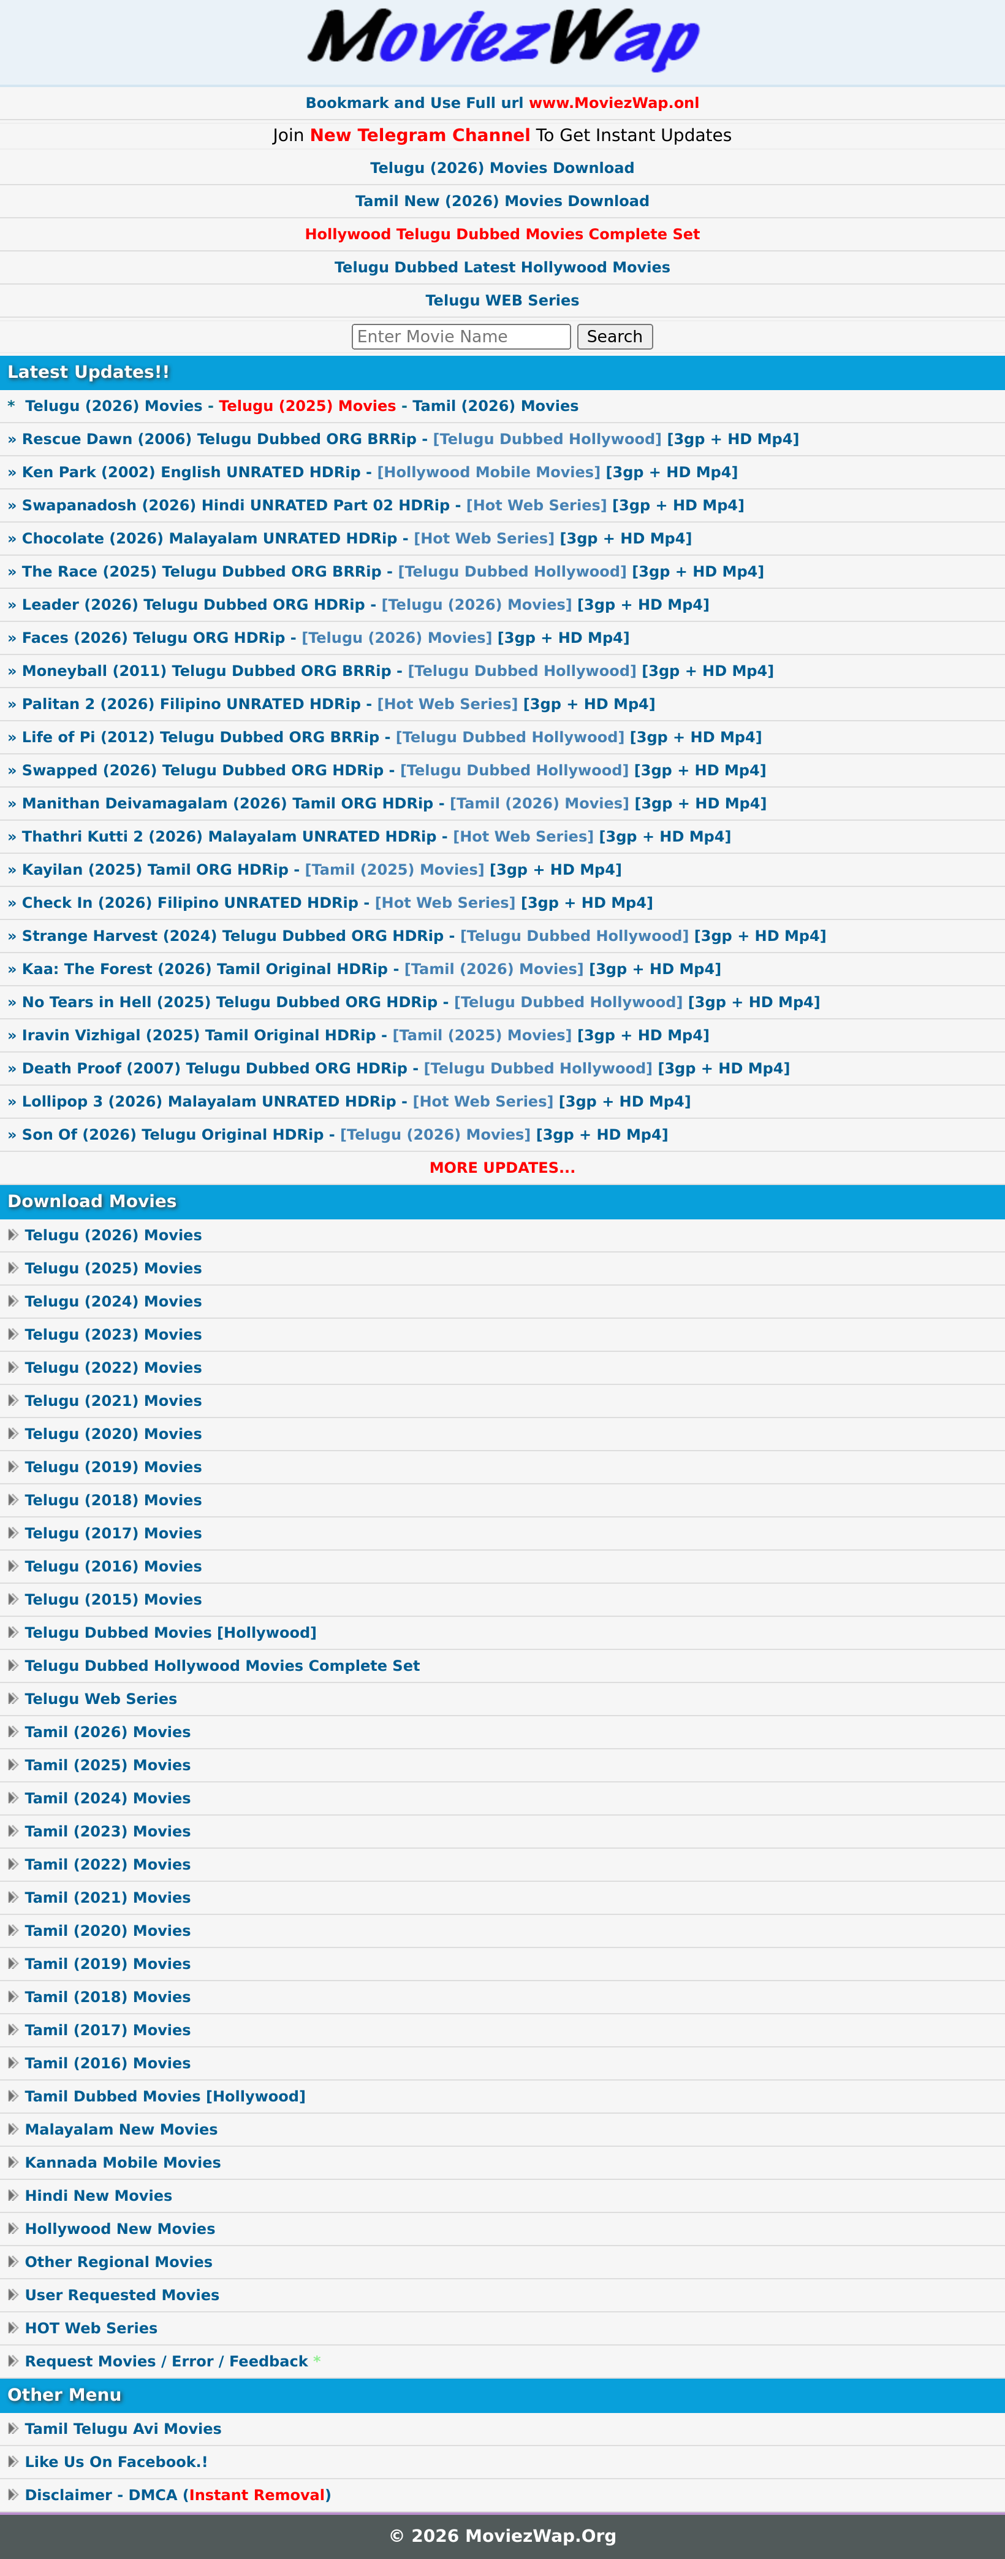Click the arrow icon beside Telugu (2024) Movies

point(13,1302)
